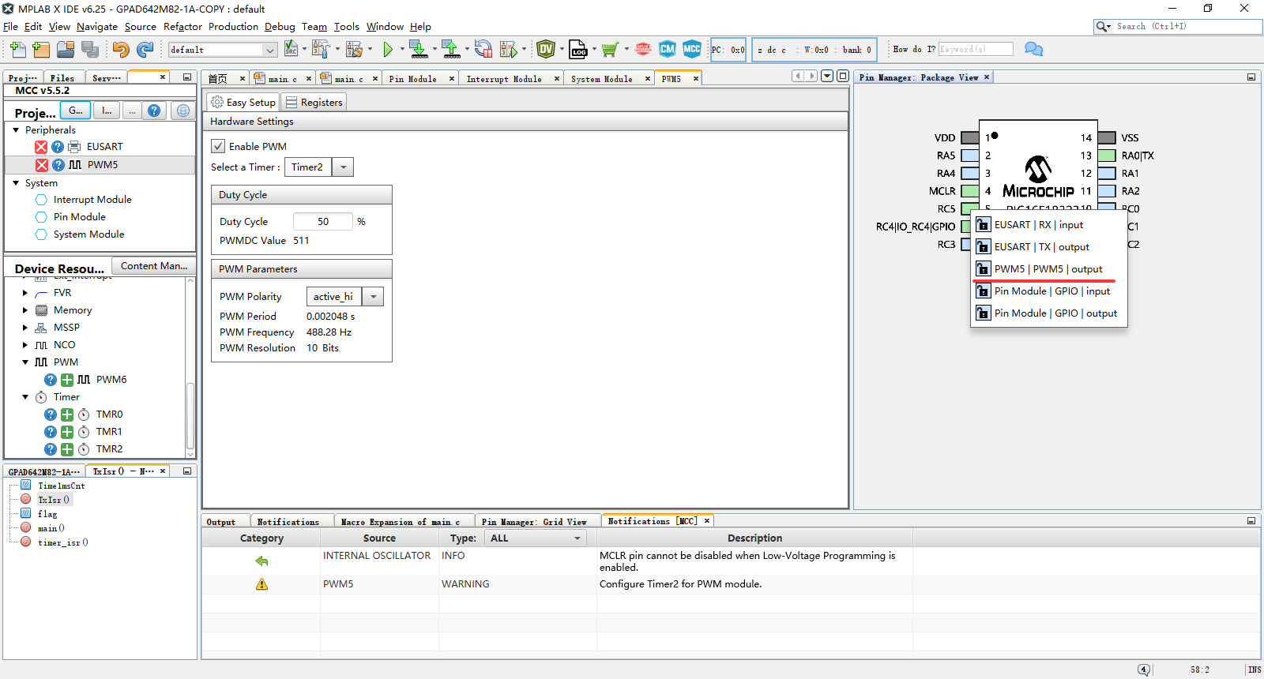Viewport: 1264px width, 679px height.
Task: Click the How do I keyword field
Action: click(x=975, y=49)
